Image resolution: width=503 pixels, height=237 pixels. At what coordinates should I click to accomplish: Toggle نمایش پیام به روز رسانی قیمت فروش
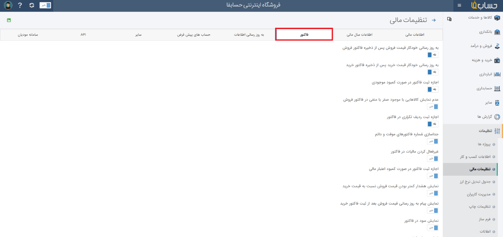click(433, 210)
